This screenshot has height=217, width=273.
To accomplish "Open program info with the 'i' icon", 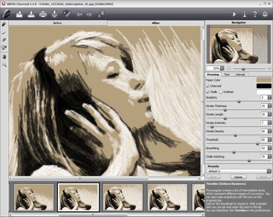I will [245, 14].
